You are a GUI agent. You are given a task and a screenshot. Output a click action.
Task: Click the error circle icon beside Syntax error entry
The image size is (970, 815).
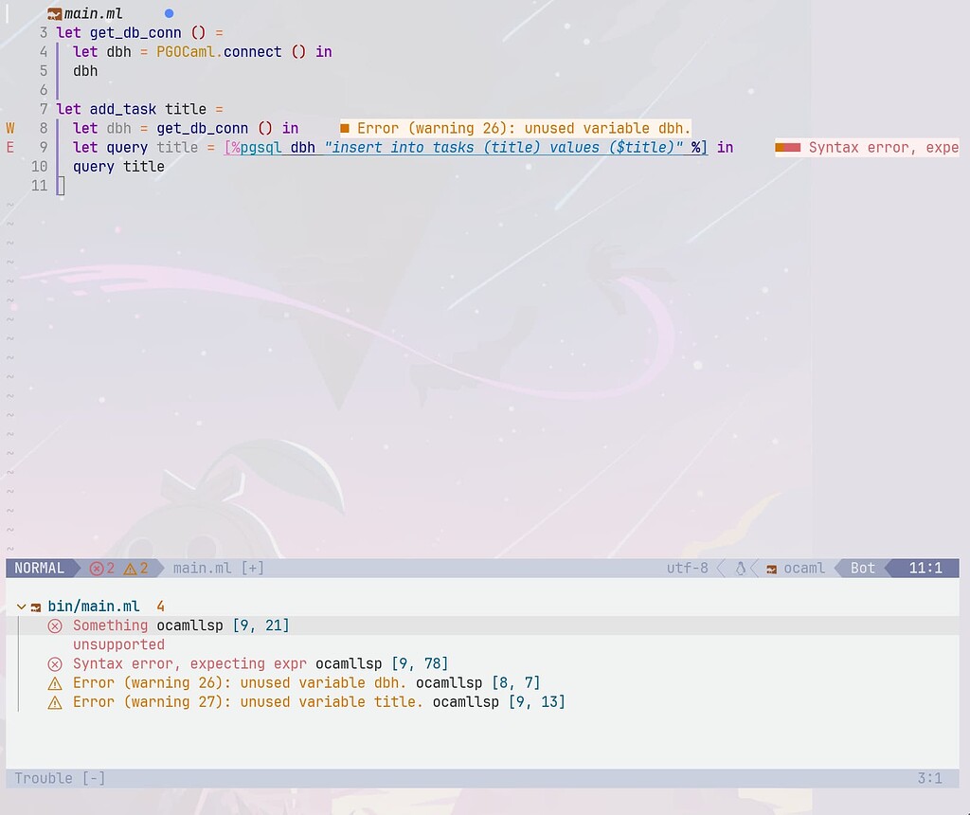click(x=54, y=663)
